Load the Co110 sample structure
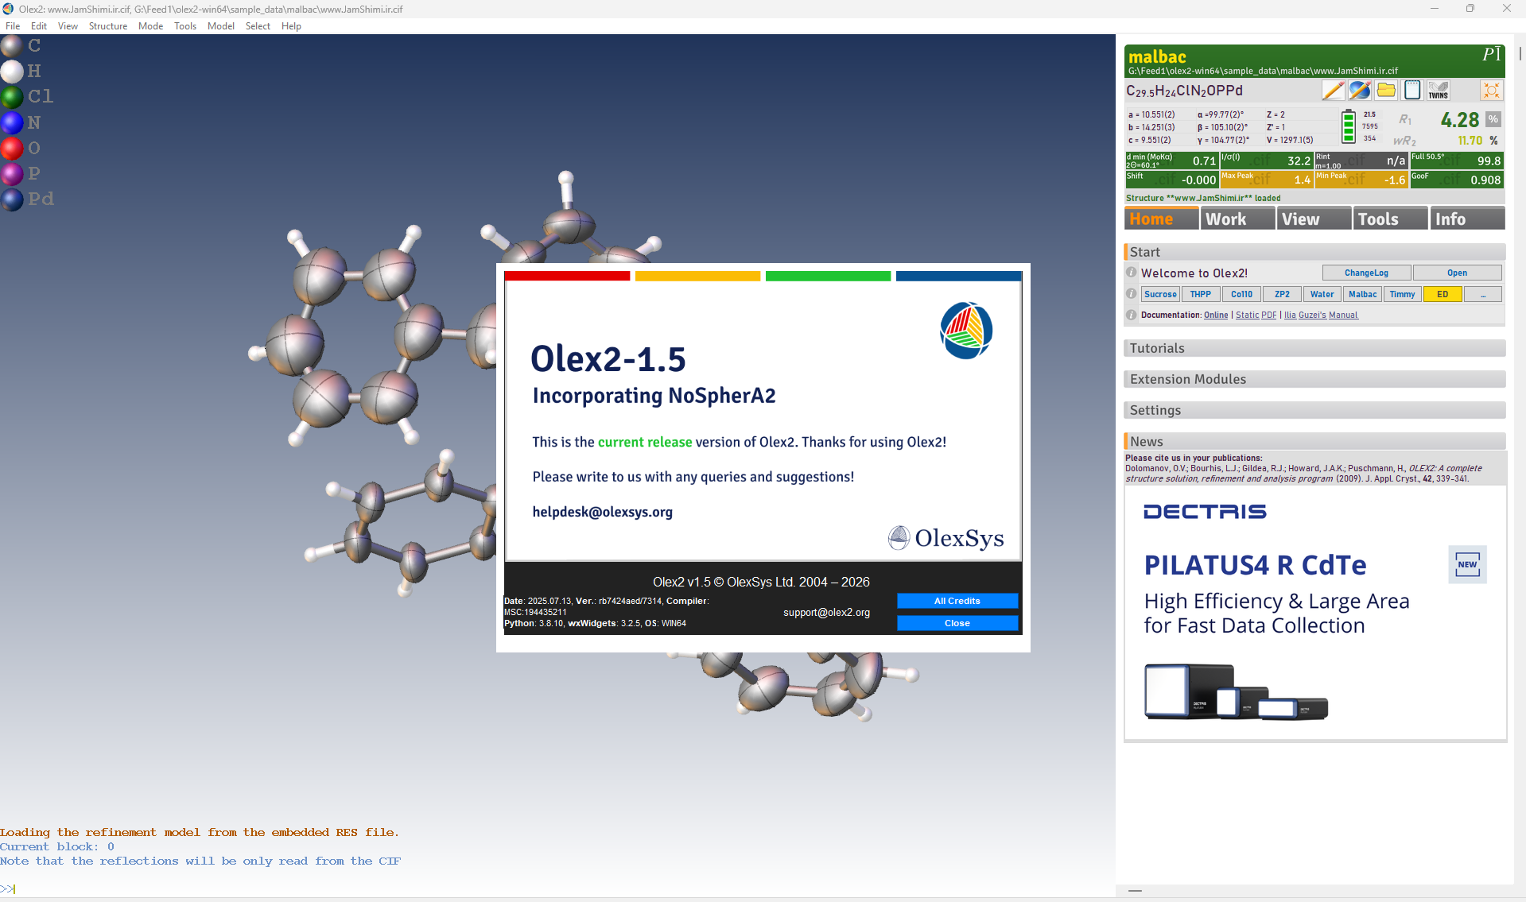The height and width of the screenshot is (902, 1526). tap(1241, 294)
